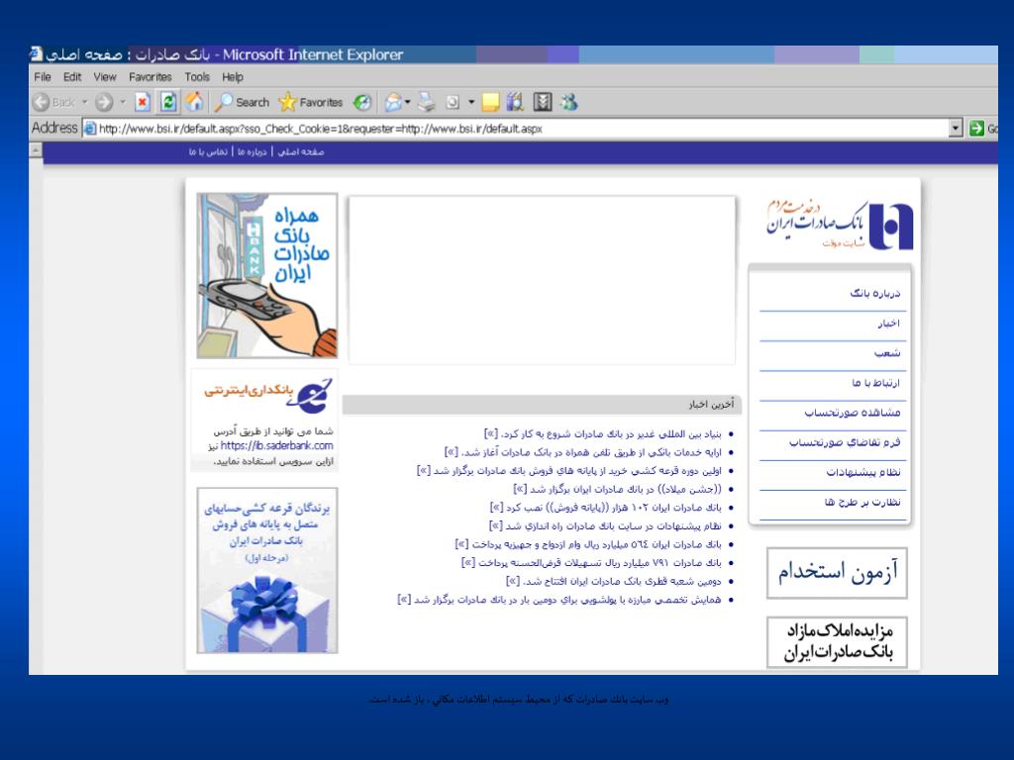Open the Messenger people icon

(569, 102)
